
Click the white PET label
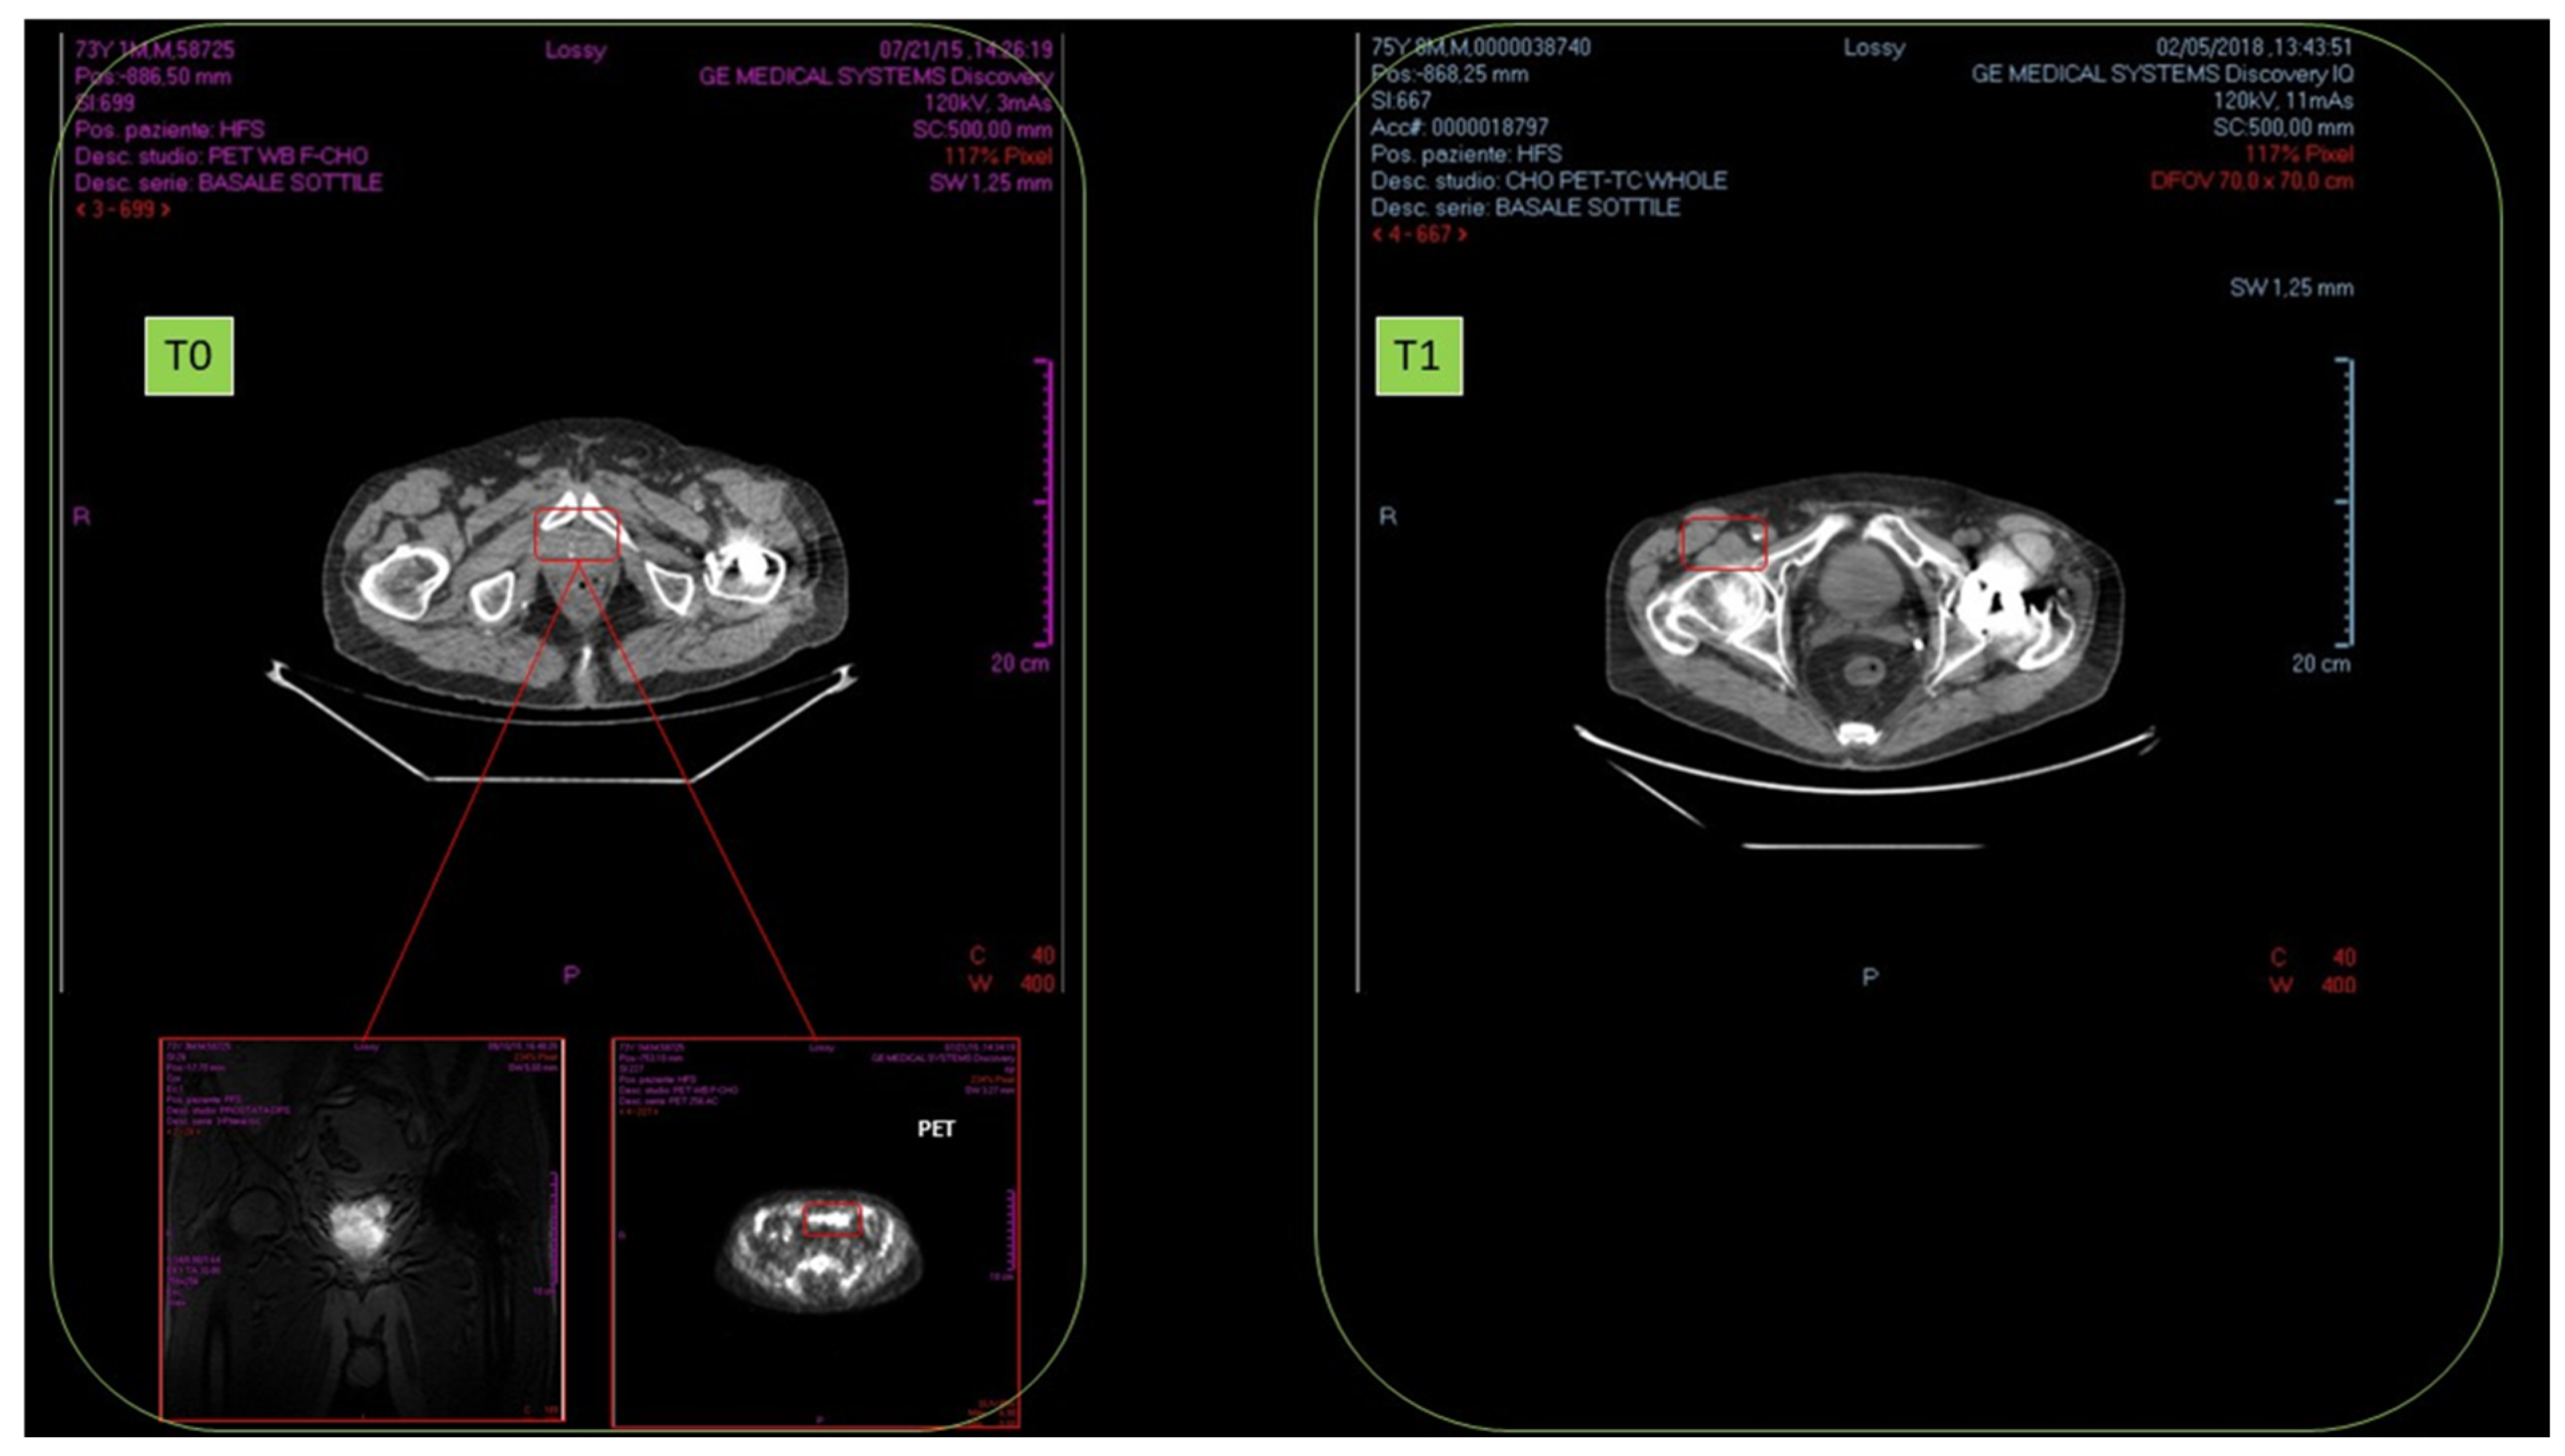pyautogui.click(x=935, y=1129)
